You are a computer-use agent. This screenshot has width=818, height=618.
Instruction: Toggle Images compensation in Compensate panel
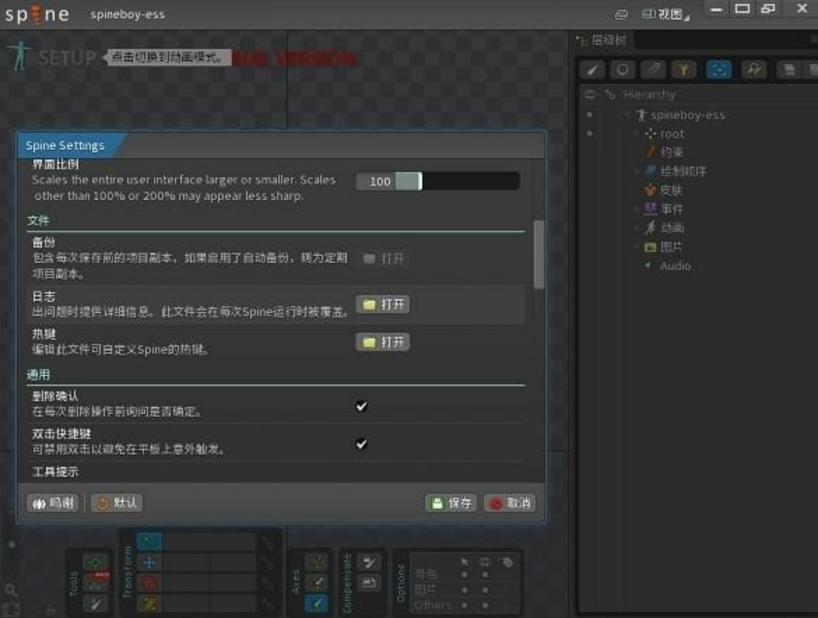(x=369, y=583)
